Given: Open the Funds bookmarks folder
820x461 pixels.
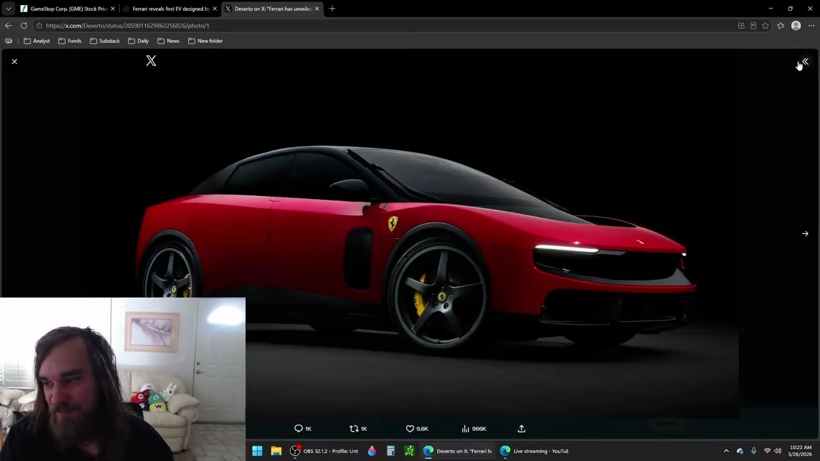Looking at the screenshot, I should [70, 41].
